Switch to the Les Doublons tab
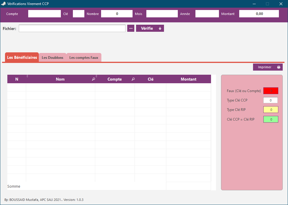 [x=53, y=58]
